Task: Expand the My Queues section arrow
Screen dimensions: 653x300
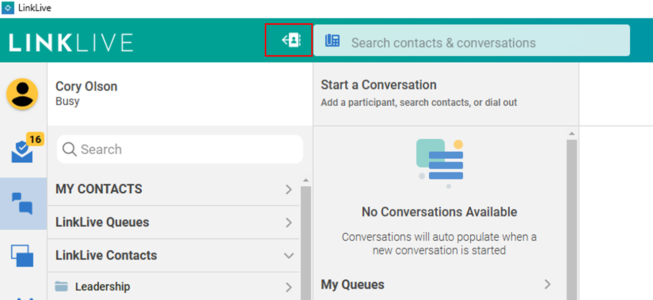Action: tap(547, 284)
